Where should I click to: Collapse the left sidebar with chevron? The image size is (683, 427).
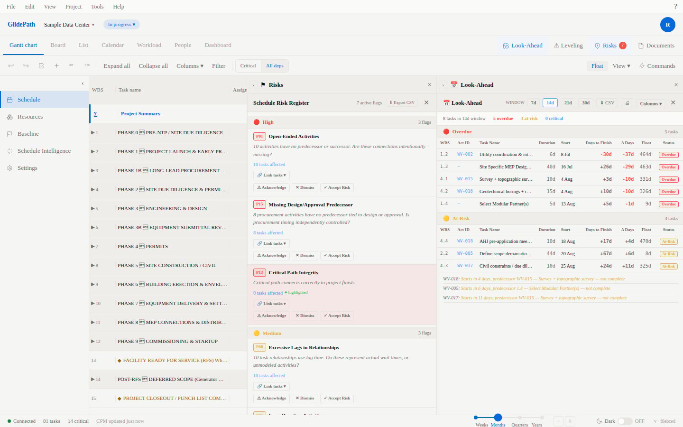[83, 84]
